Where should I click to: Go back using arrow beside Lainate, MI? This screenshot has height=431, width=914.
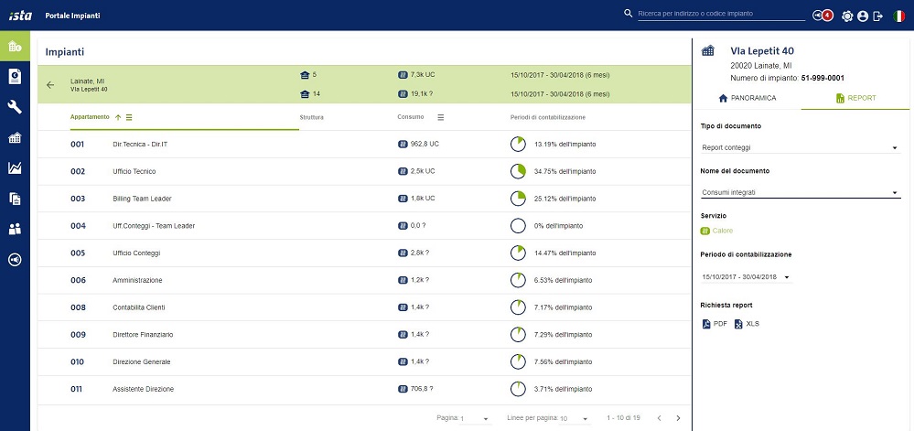pyautogui.click(x=50, y=85)
